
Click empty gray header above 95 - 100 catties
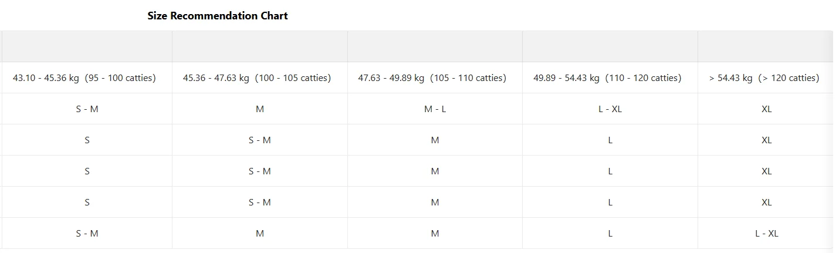click(87, 47)
